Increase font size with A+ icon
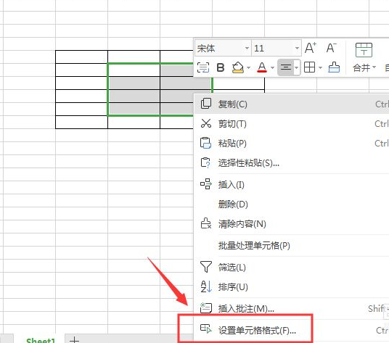Screen dimensions: 389x343 tap(311, 48)
